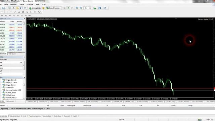Open the Navigator folder-star icon
The image size is (215, 121).
(x=17, y=8)
